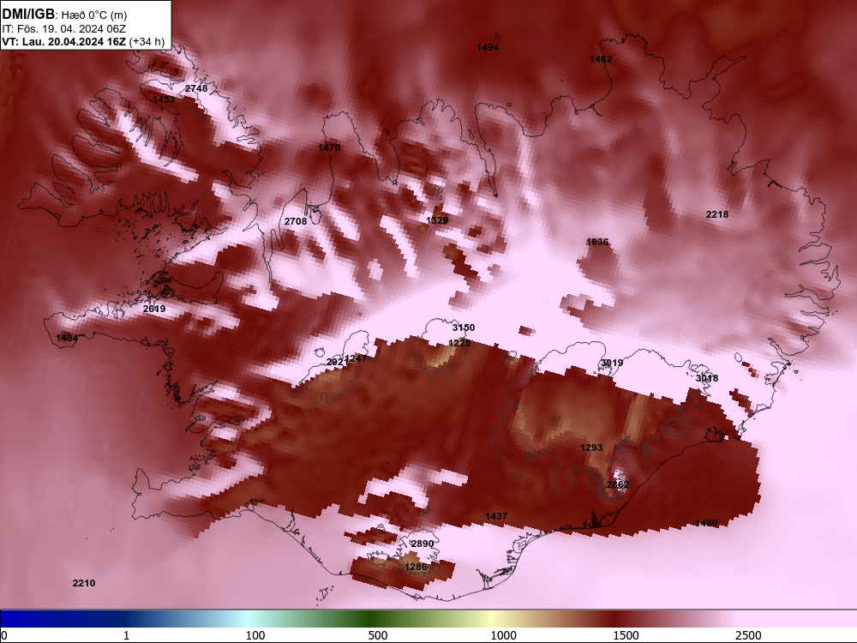Screen dimensions: 857x643
Task: Click the value 1329 on the map
Action: (437, 220)
